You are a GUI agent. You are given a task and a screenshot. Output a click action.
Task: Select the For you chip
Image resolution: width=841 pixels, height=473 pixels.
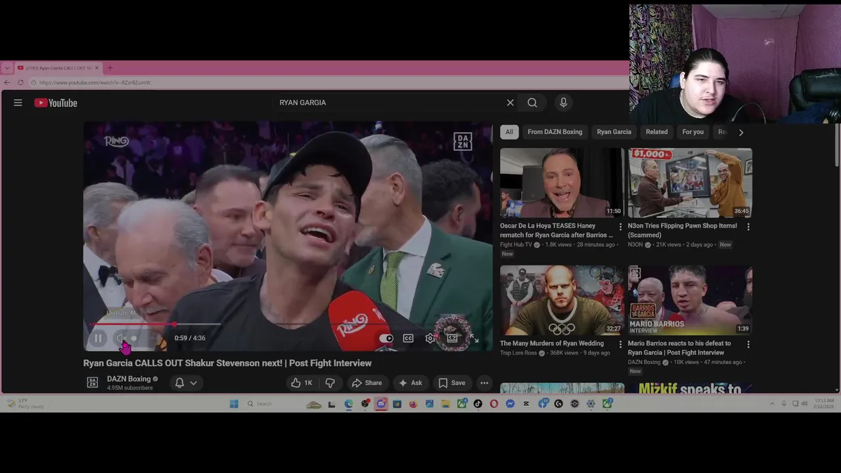[x=693, y=132]
